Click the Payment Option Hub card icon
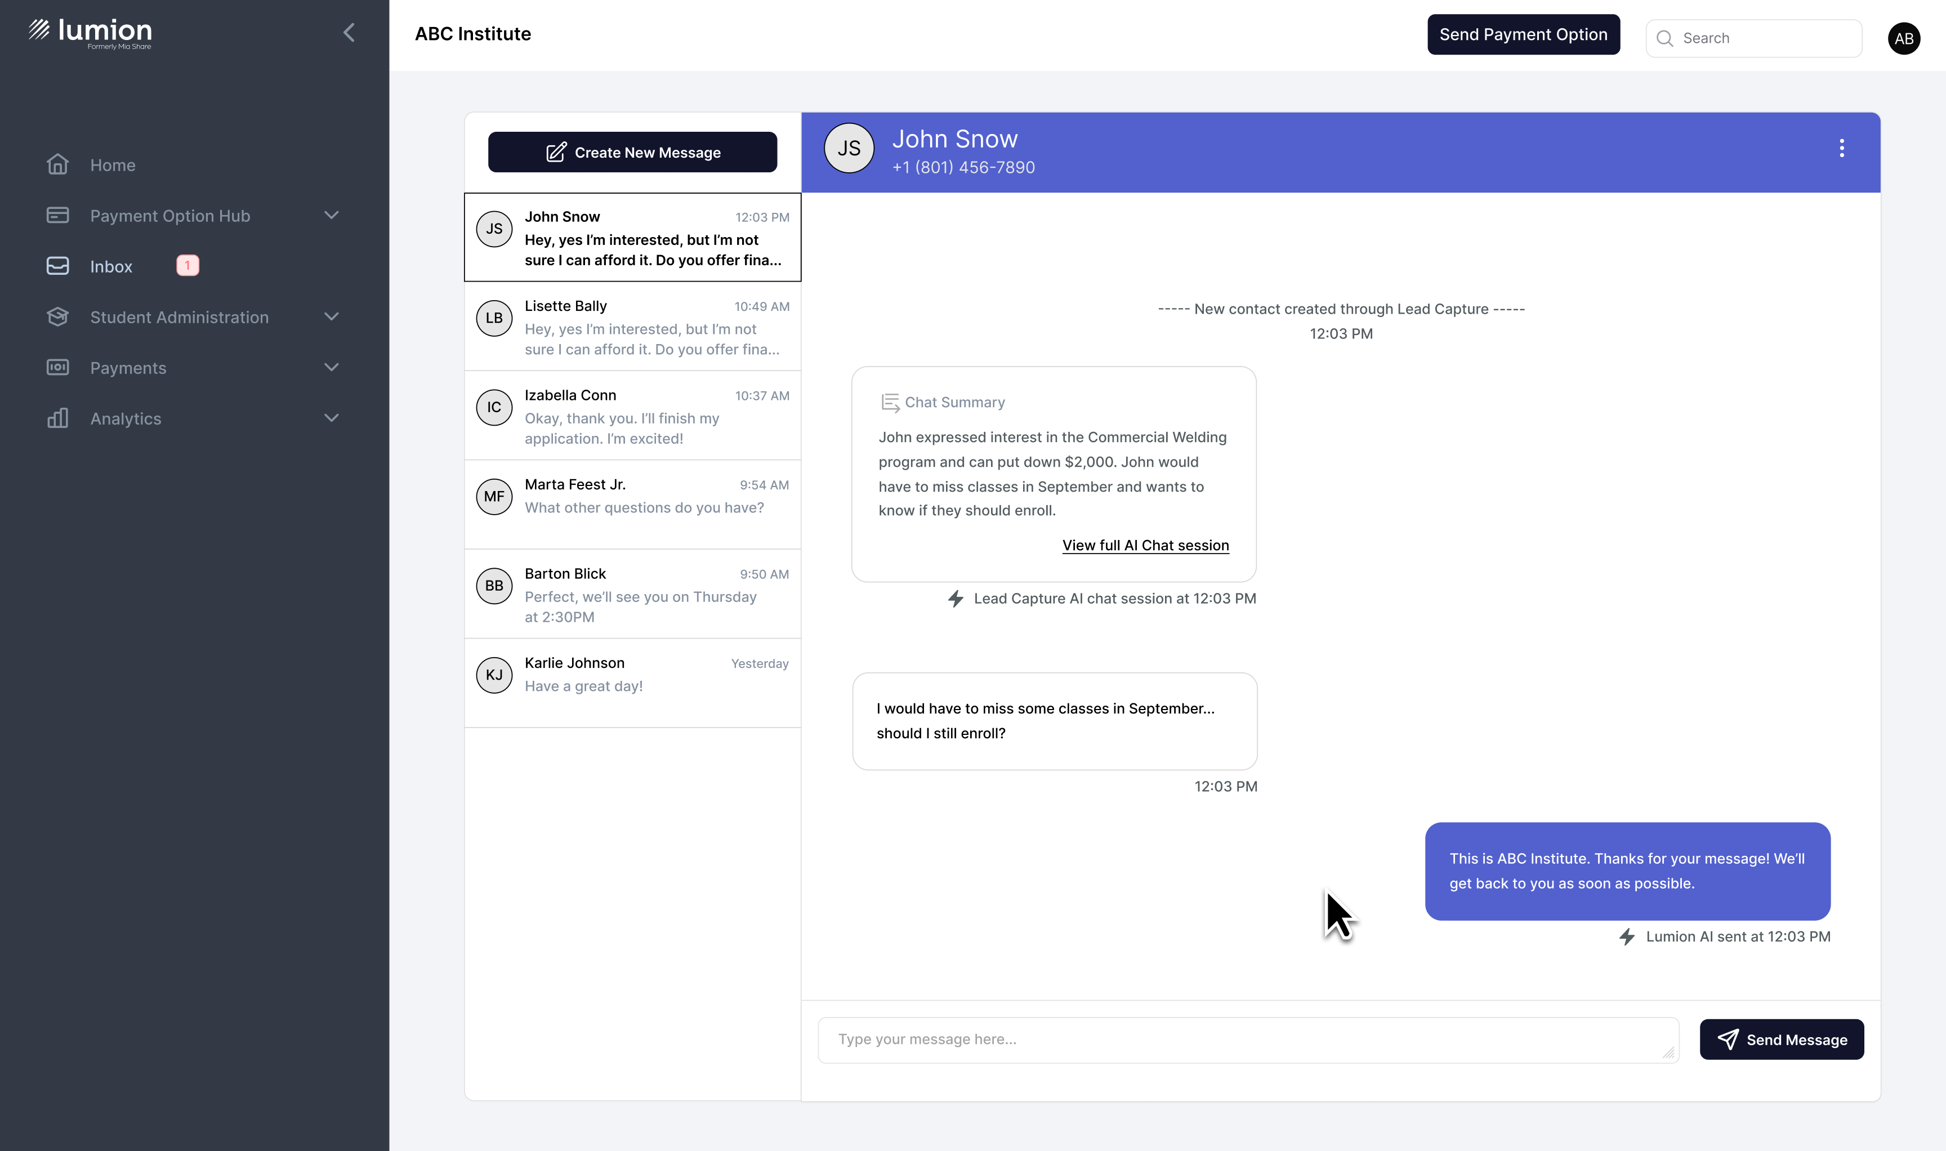This screenshot has width=1946, height=1151. tap(57, 215)
